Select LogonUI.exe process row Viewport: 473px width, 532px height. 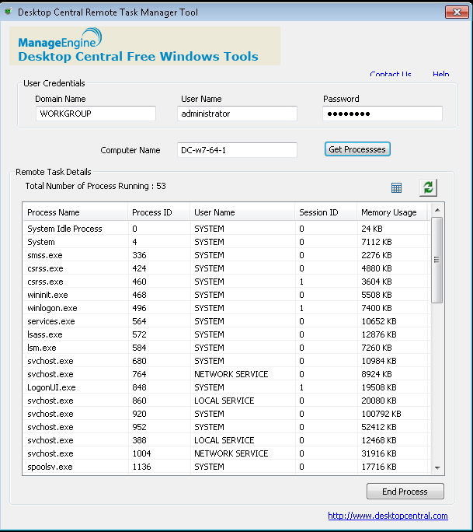tap(226, 387)
